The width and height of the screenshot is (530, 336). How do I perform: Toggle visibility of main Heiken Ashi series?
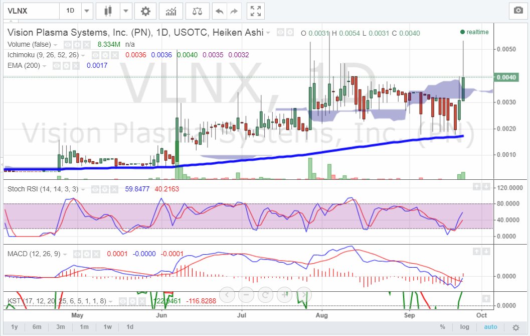click(x=281, y=33)
